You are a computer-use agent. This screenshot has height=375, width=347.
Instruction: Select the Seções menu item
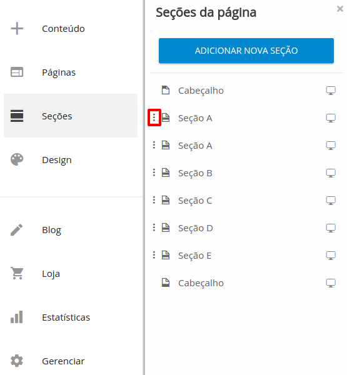click(x=71, y=116)
